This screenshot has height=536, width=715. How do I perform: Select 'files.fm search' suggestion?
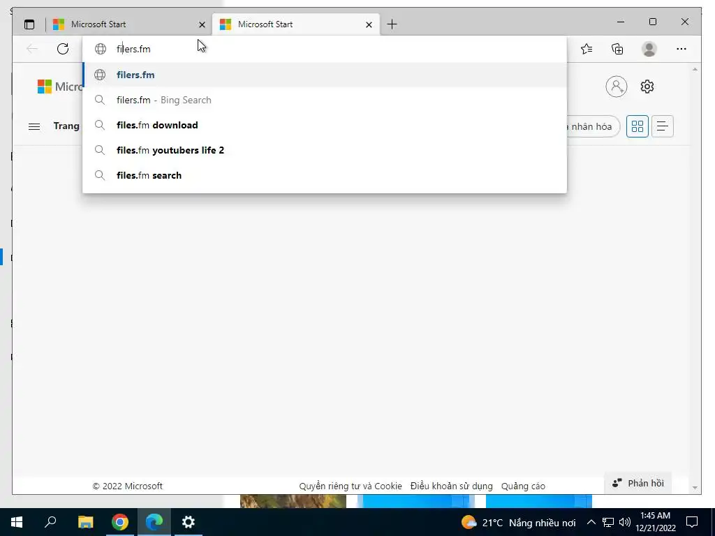coord(324,175)
